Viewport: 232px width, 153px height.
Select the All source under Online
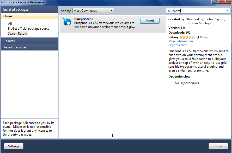10,23
